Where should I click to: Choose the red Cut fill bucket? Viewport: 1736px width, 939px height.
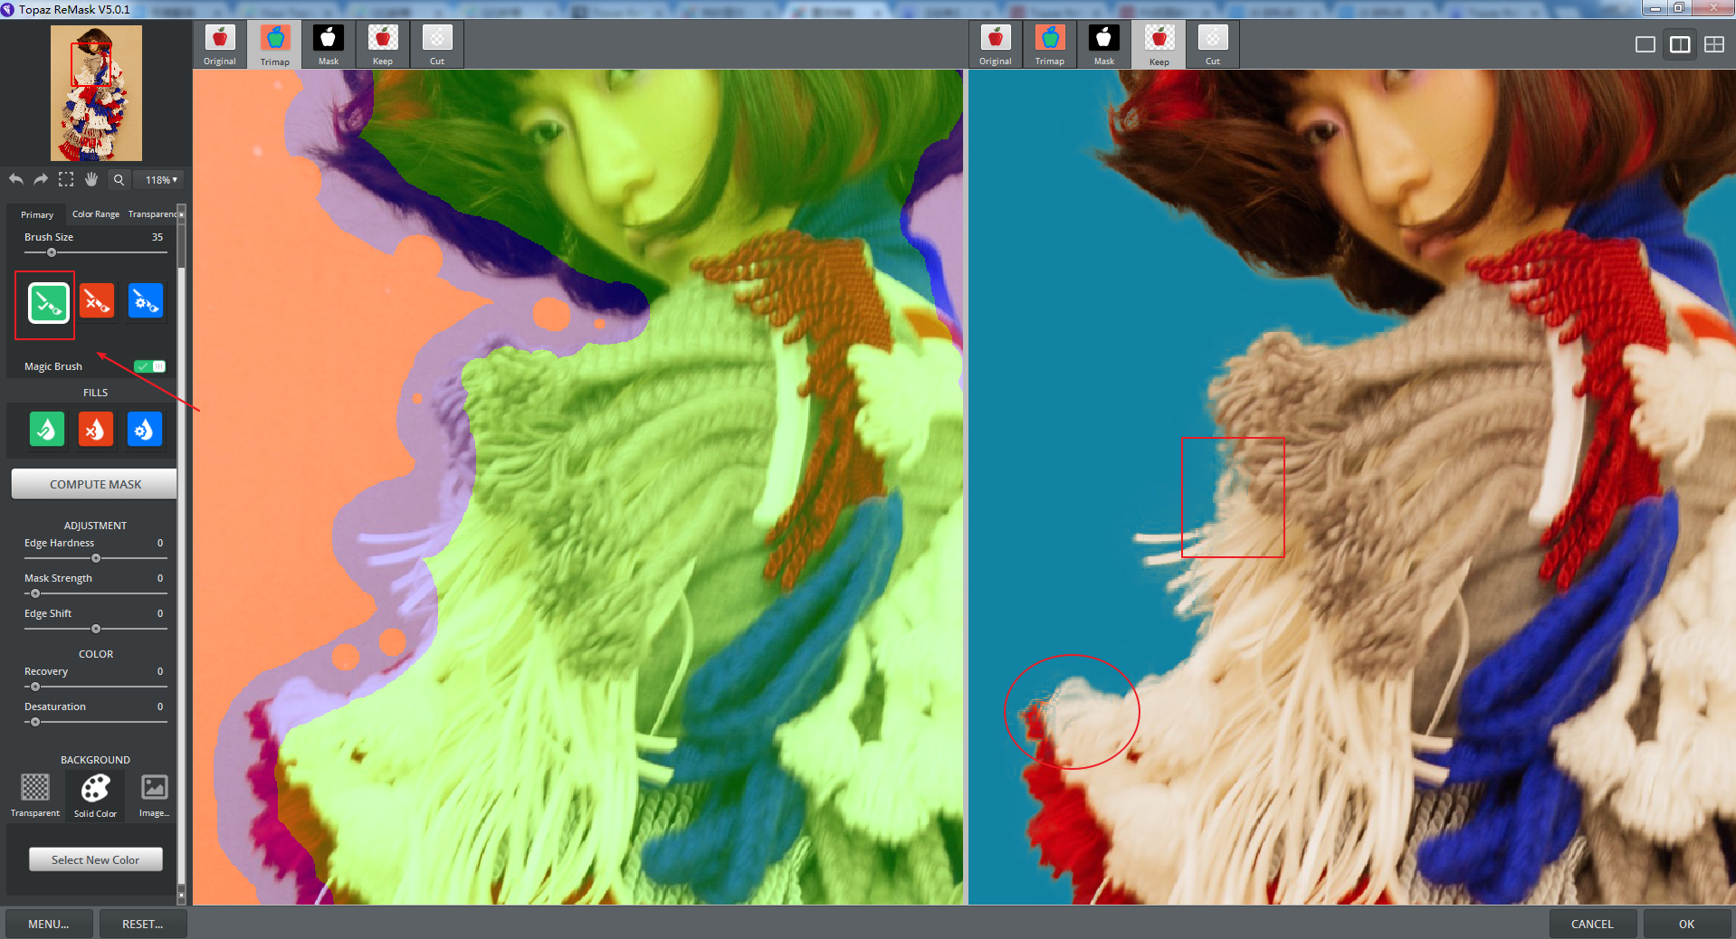click(96, 429)
